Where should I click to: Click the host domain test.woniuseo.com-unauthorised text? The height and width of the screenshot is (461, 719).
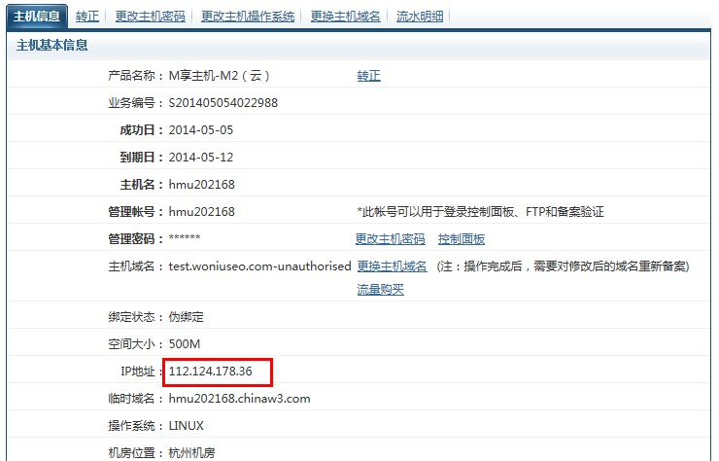click(259, 266)
